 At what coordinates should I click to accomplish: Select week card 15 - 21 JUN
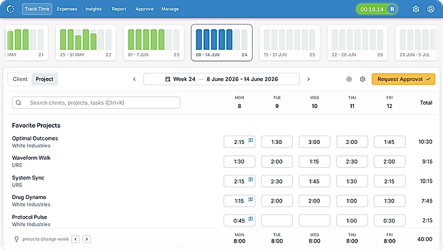[289, 43]
